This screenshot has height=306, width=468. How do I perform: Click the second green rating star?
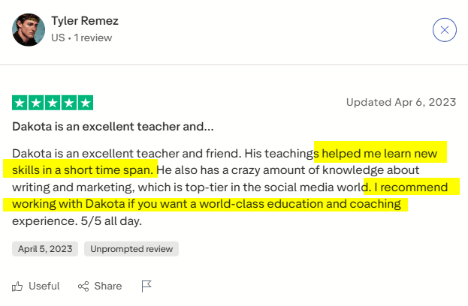point(36,103)
